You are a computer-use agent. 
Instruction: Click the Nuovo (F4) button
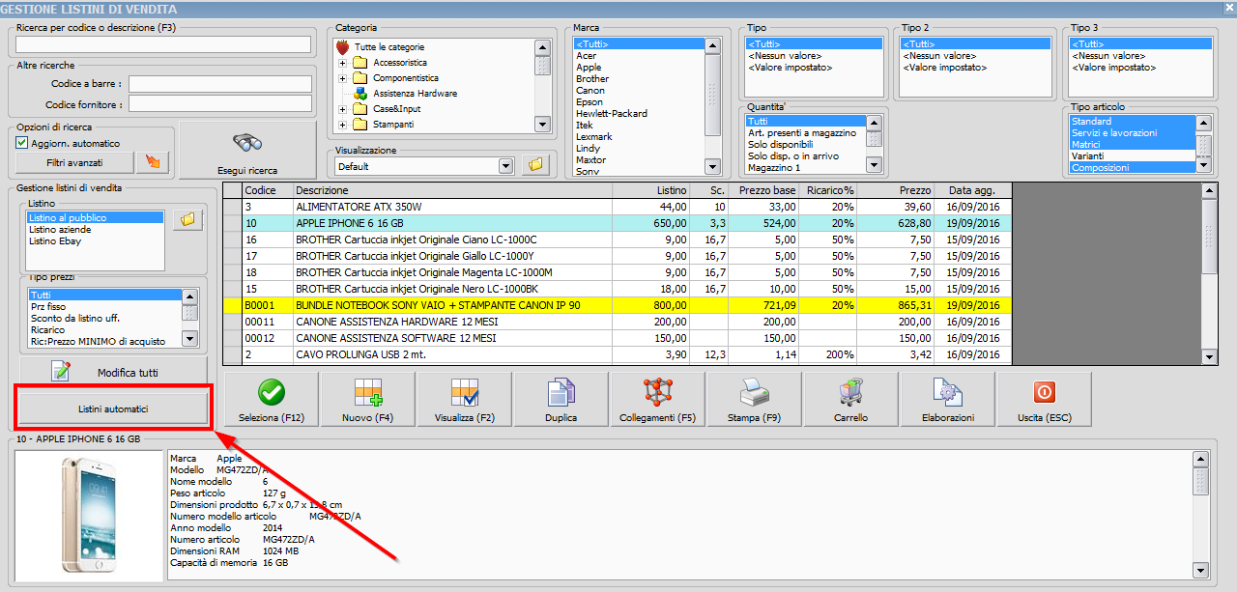tap(367, 400)
